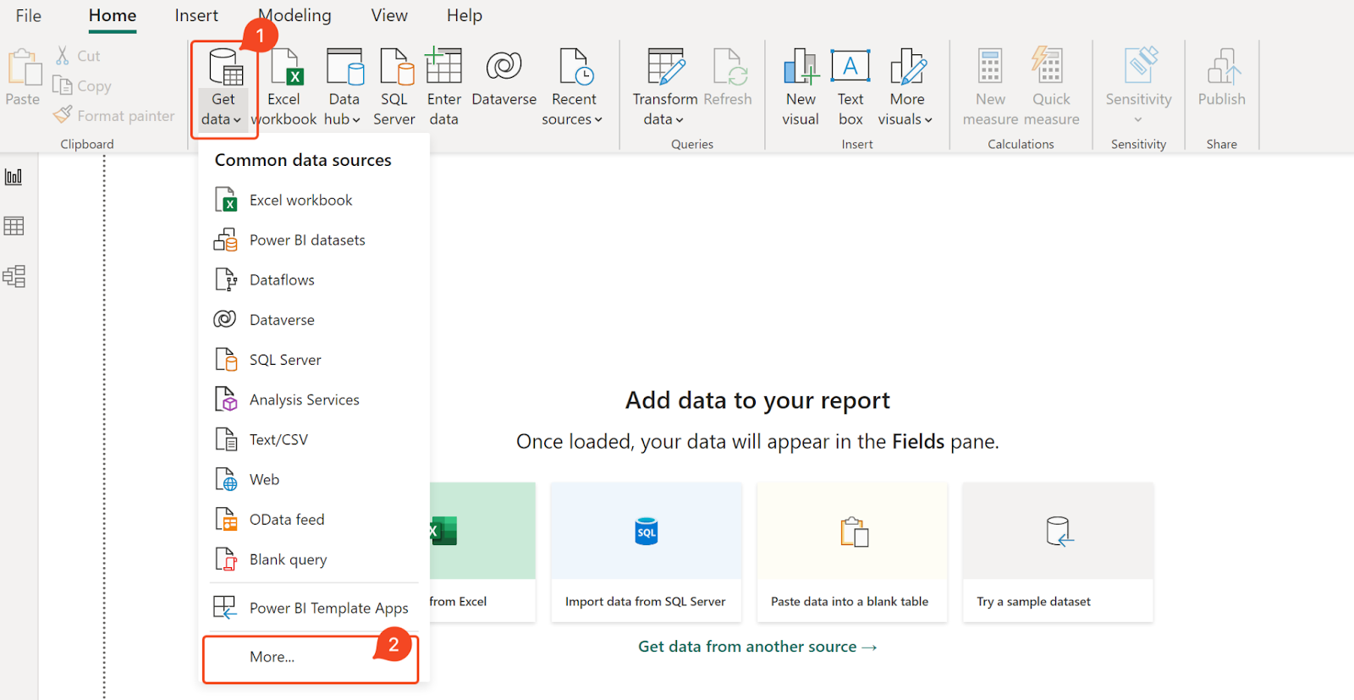
Task: Open the Sensitivity dropdown
Action: (1138, 86)
